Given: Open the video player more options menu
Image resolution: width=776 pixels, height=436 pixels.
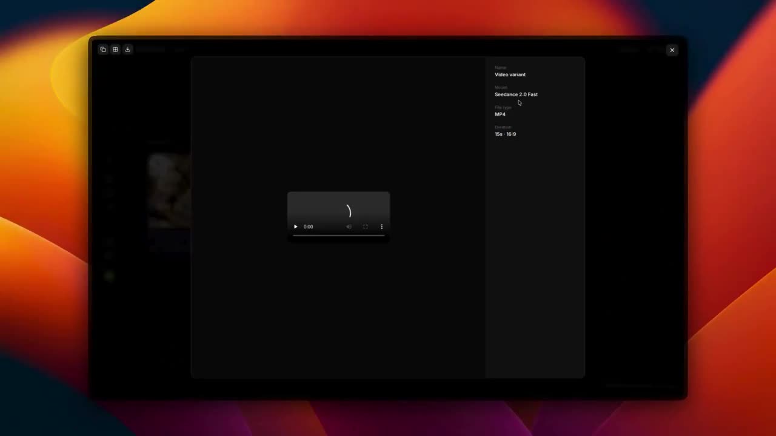Looking at the screenshot, I should 381,226.
